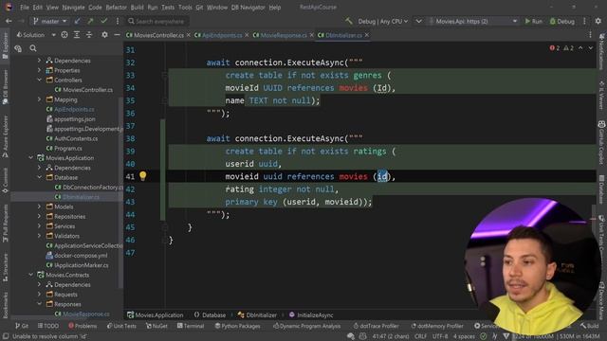Click the Git update project arrow
This screenshot has height=341, width=607.
click(78, 21)
